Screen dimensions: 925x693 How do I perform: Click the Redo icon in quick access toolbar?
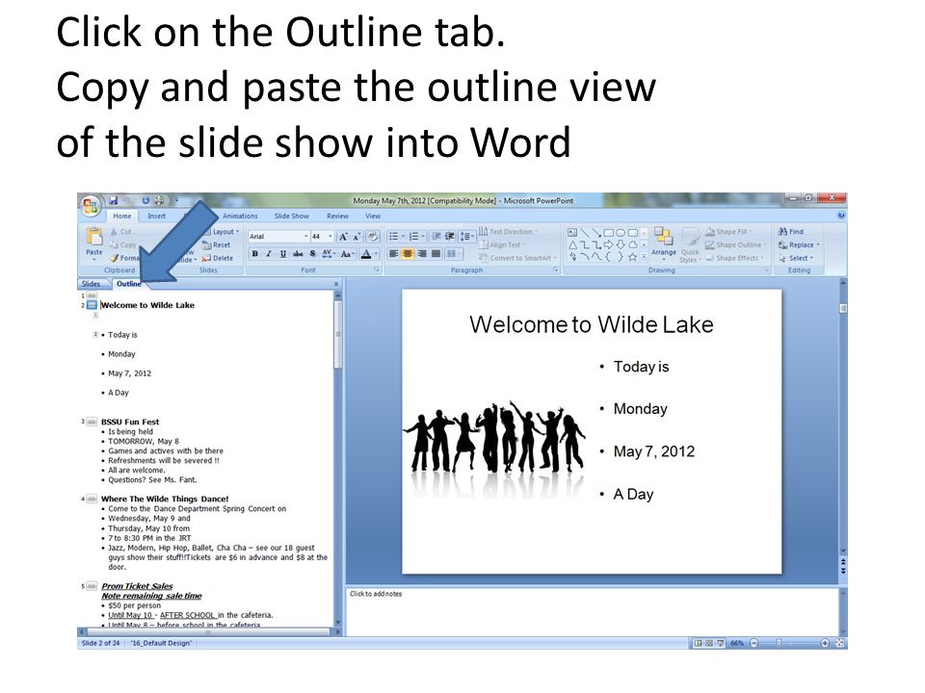(x=145, y=201)
